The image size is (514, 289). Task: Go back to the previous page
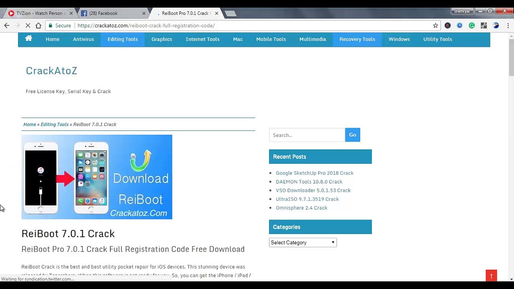click(x=7, y=25)
